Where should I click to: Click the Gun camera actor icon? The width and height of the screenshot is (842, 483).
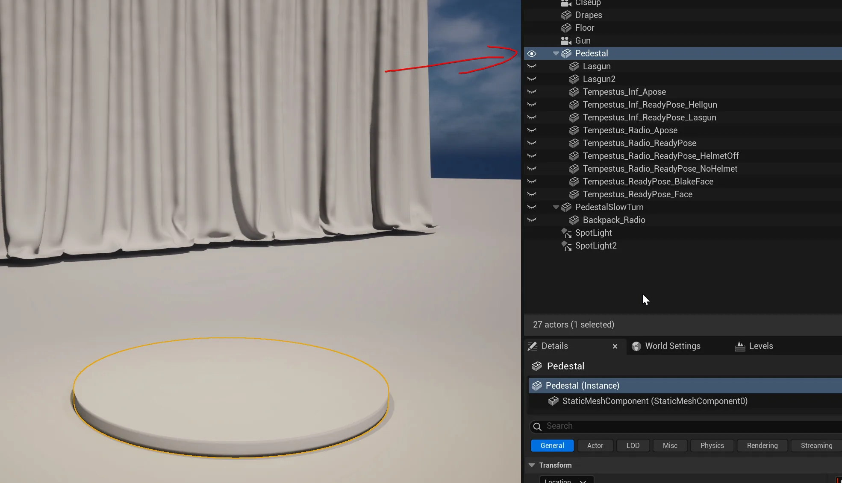(x=566, y=41)
